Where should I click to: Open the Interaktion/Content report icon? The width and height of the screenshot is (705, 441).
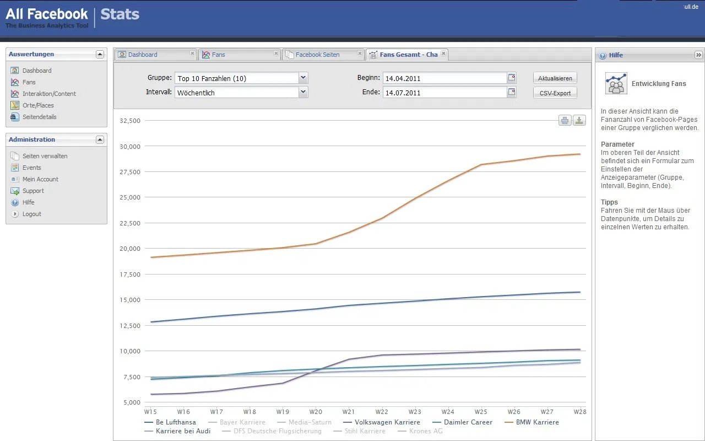point(15,94)
